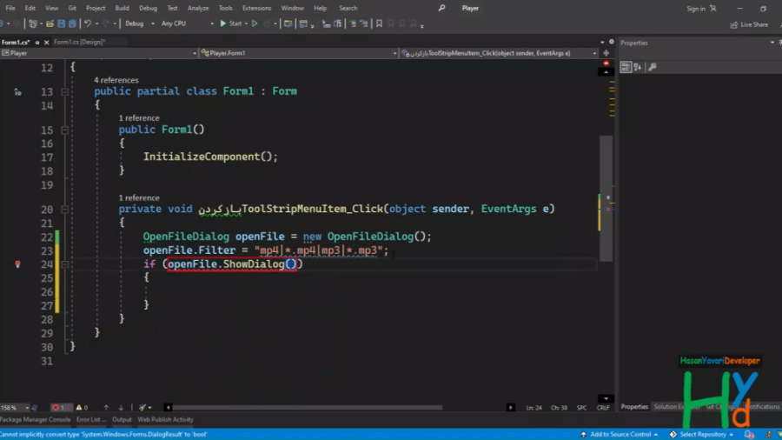
Task: Click the Property Pages wrench icon
Action: click(652, 67)
